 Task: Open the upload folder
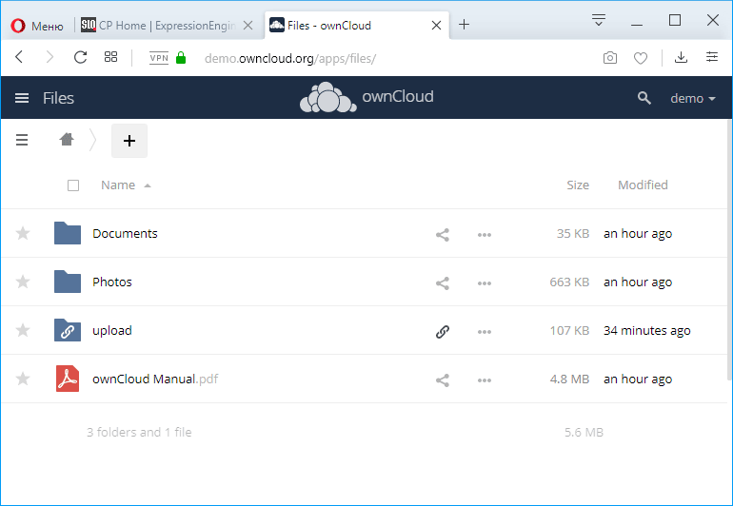pos(112,330)
